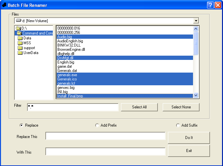
Task: Click the Command and Conquer folder
Action: tap(36, 33)
